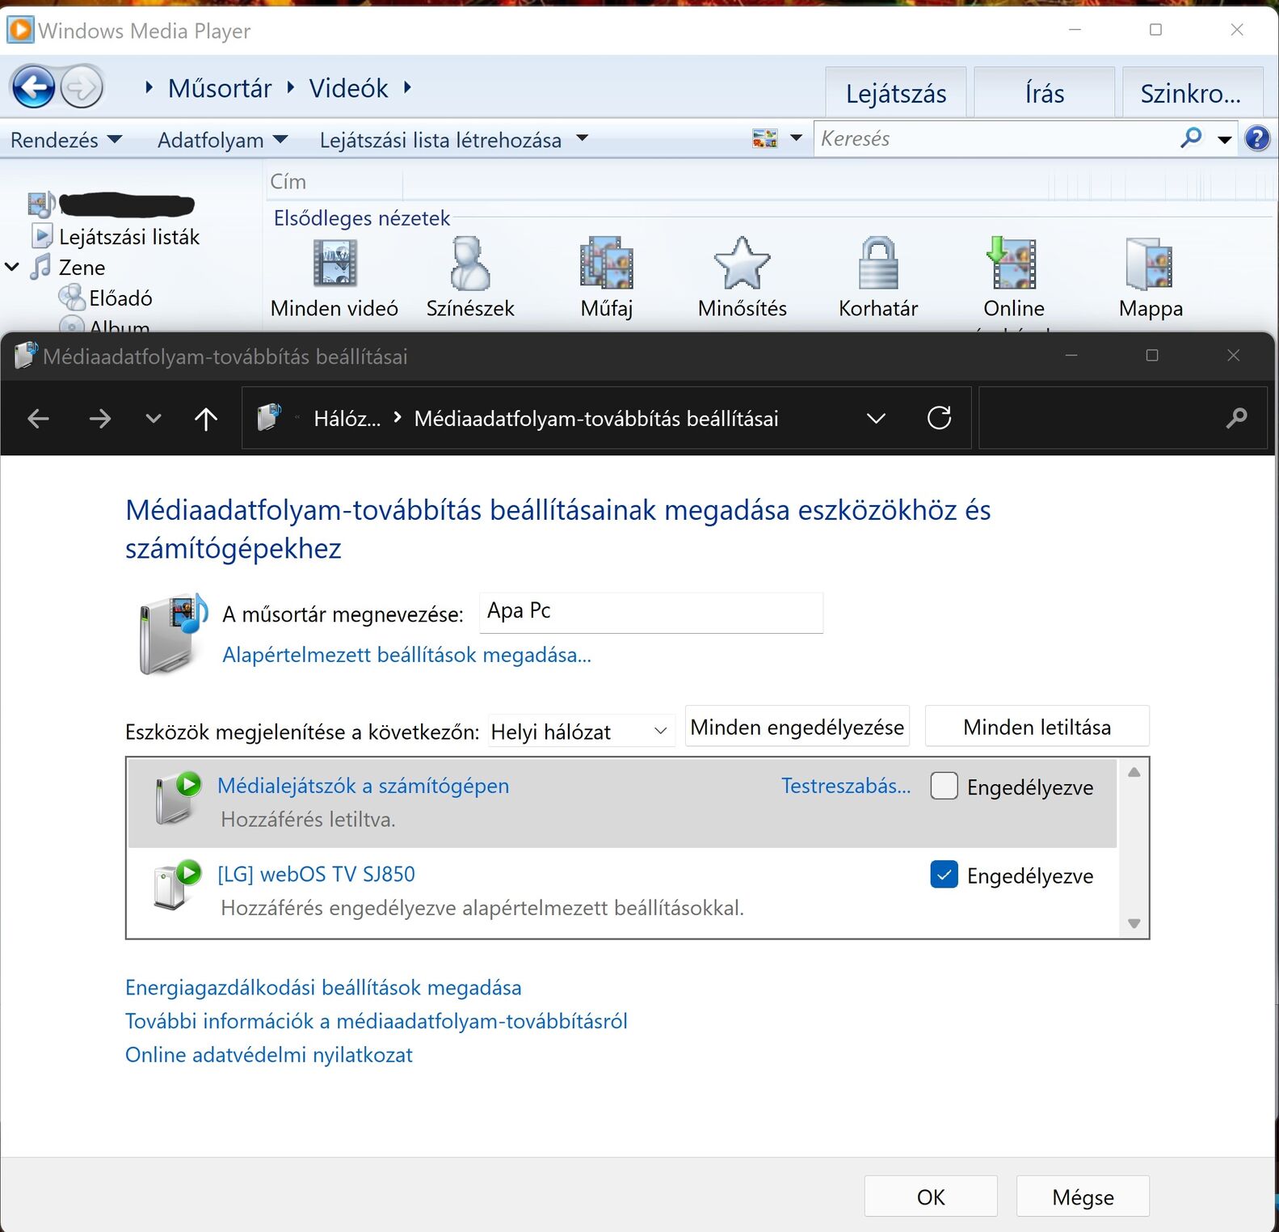
Task: Click the forward arrow in Windows Media Player
Action: [82, 87]
